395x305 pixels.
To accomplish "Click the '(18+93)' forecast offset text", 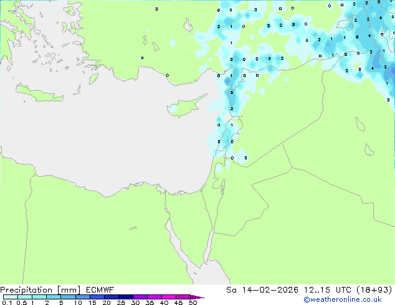I will 374,290.
